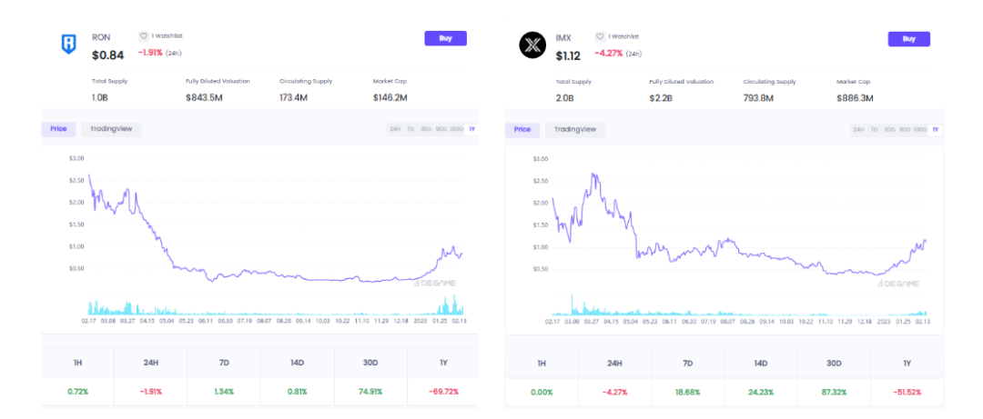
Task: Choose 90D range on IMX chart
Action: click(905, 130)
